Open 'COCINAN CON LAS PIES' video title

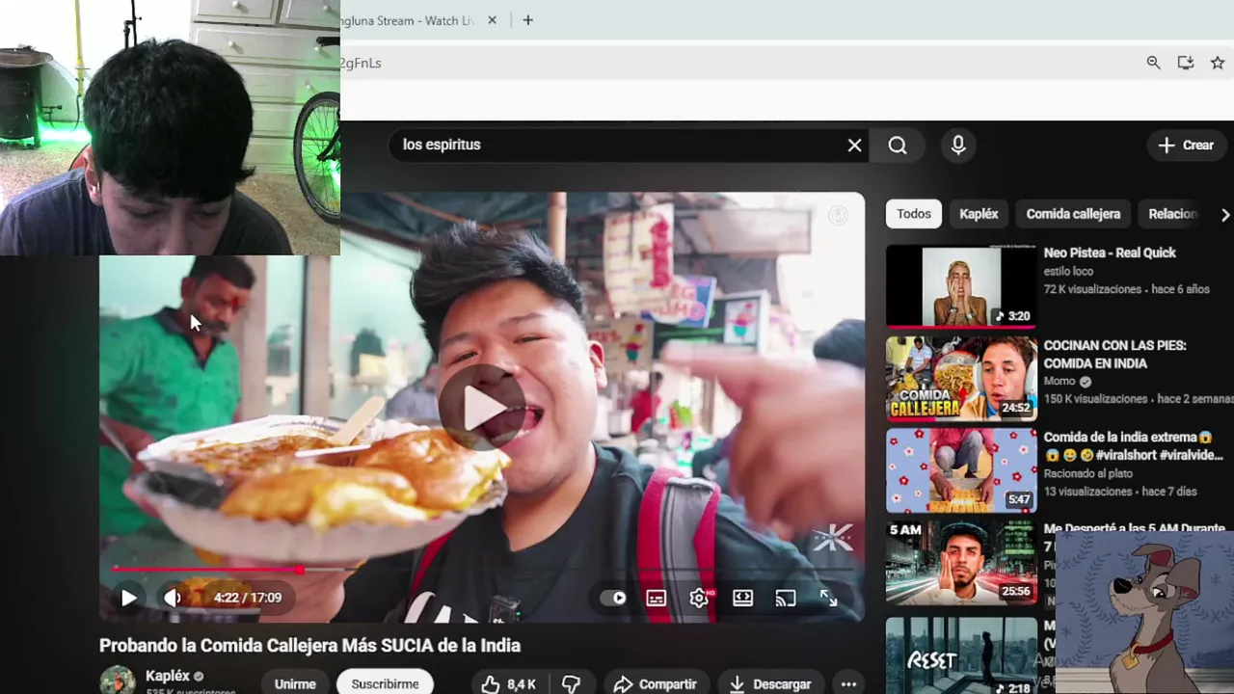(x=1114, y=354)
